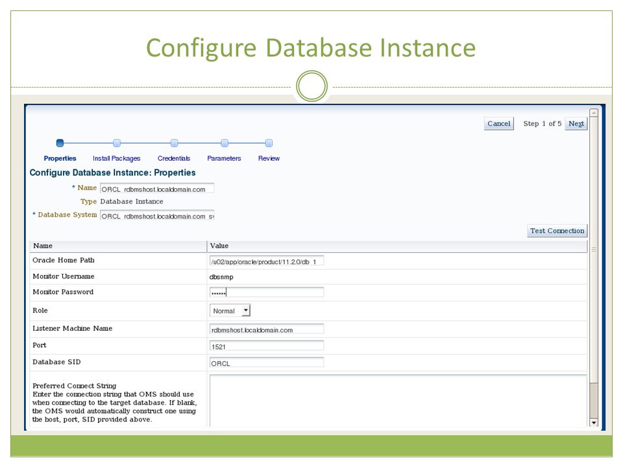The height and width of the screenshot is (467, 623).
Task: Click the Parameters step marker icon
Action: pos(225,143)
